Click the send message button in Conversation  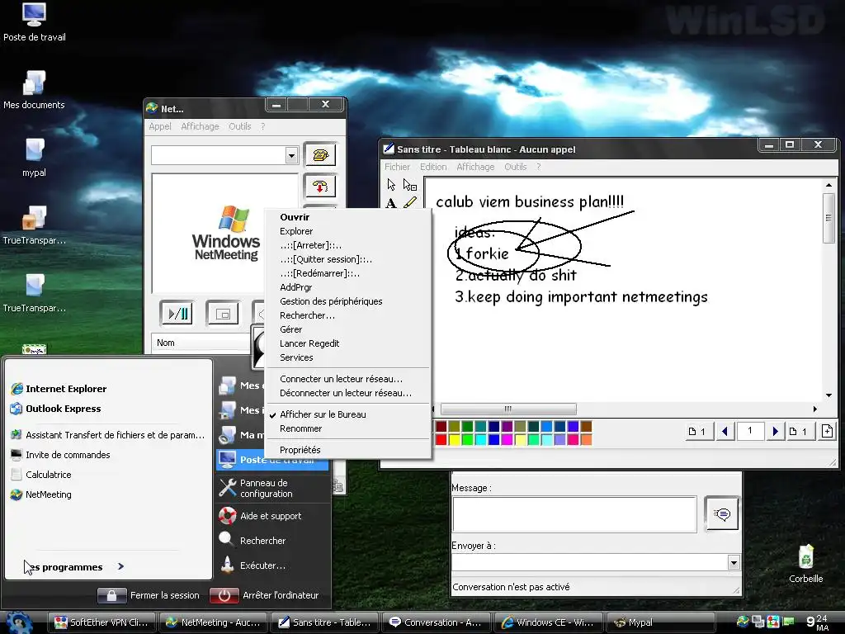(721, 513)
